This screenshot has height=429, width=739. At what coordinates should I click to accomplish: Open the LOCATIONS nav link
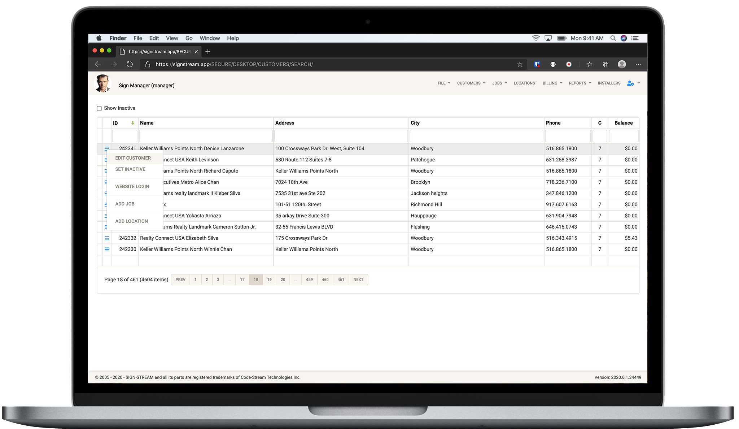pos(524,83)
